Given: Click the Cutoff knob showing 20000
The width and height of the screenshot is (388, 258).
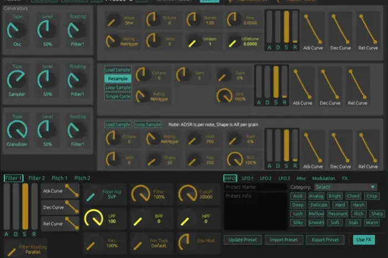Looking at the screenshot, I should [x=187, y=194].
